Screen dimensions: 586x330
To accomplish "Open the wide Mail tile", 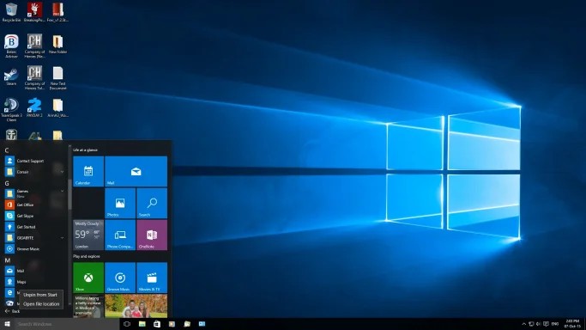I will [x=136, y=171].
